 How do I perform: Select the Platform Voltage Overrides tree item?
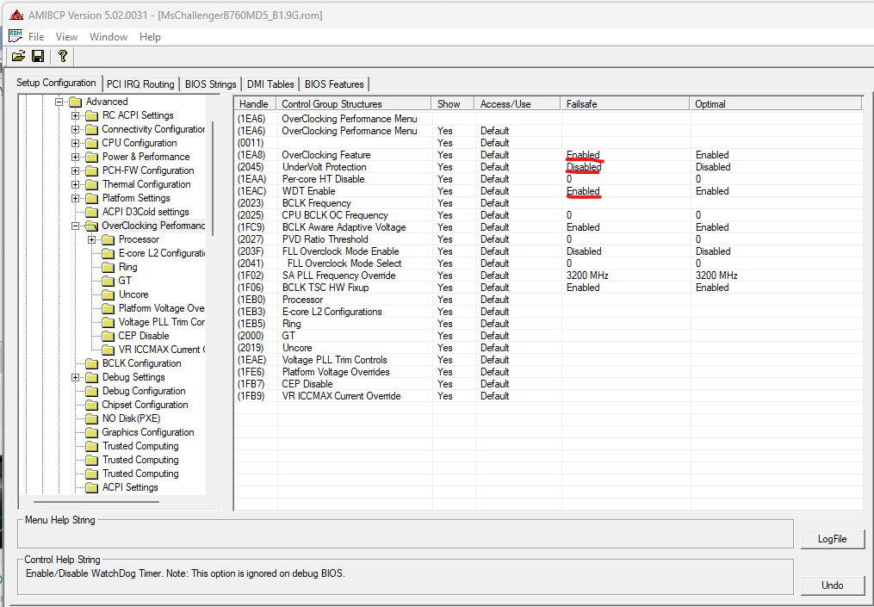coord(161,308)
